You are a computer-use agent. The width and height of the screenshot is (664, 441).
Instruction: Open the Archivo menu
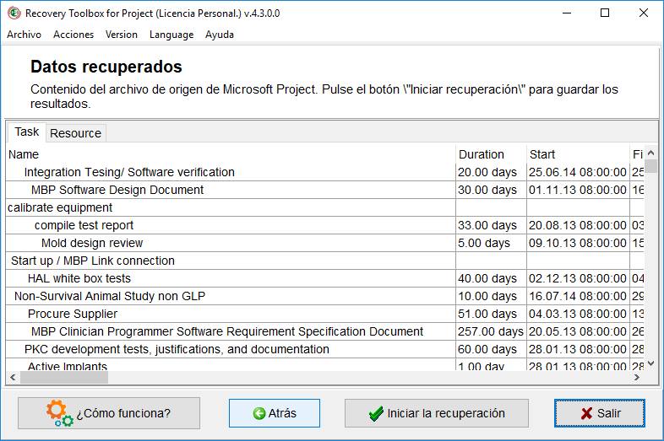click(x=24, y=35)
